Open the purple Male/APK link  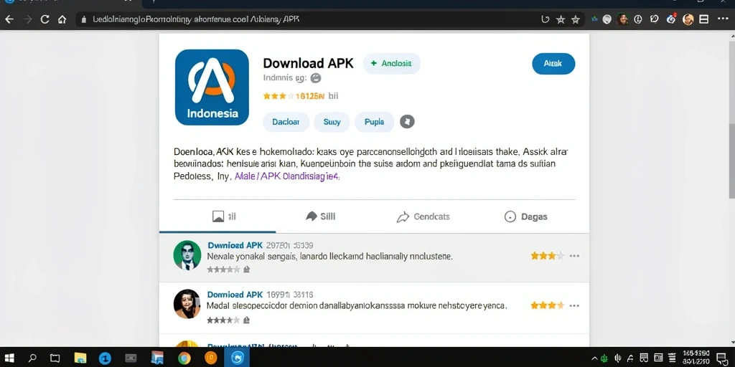[286, 177]
